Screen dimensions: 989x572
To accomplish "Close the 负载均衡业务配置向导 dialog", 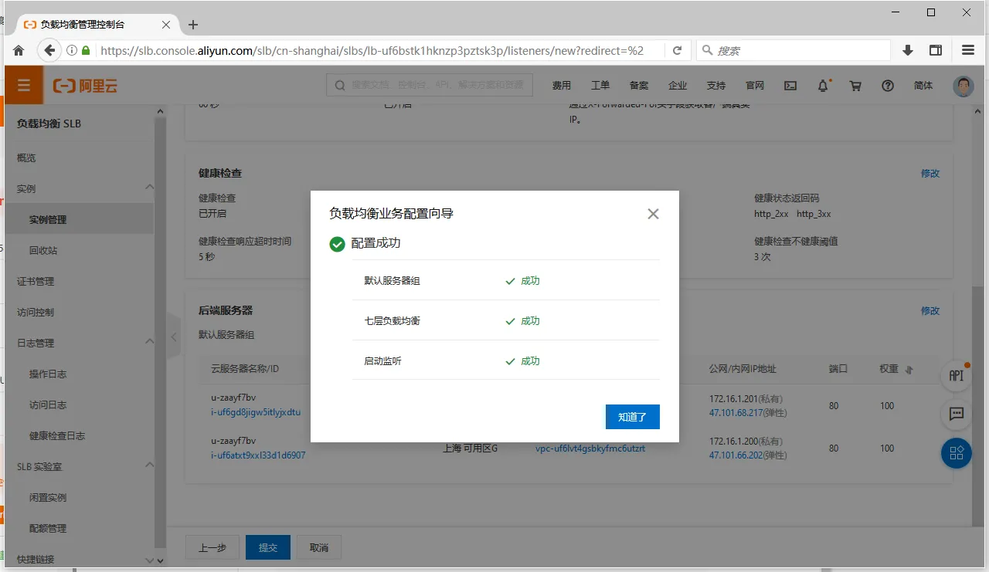I will [x=653, y=214].
